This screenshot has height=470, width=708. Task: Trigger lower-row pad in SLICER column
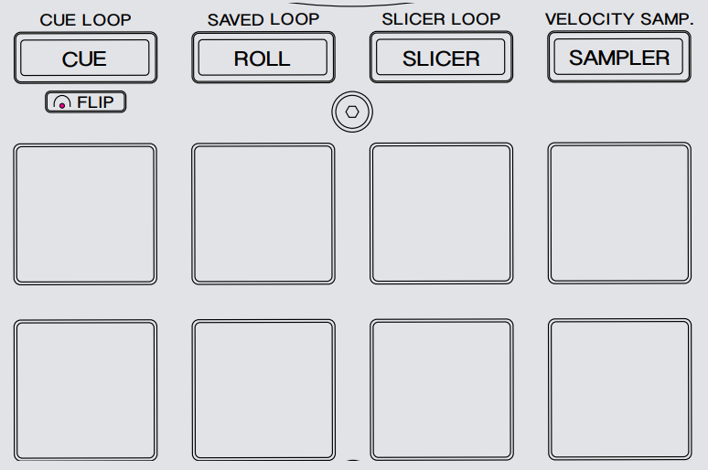pos(442,390)
